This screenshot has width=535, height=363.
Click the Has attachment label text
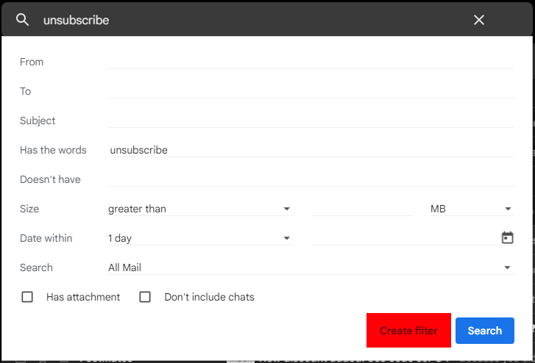click(x=83, y=297)
